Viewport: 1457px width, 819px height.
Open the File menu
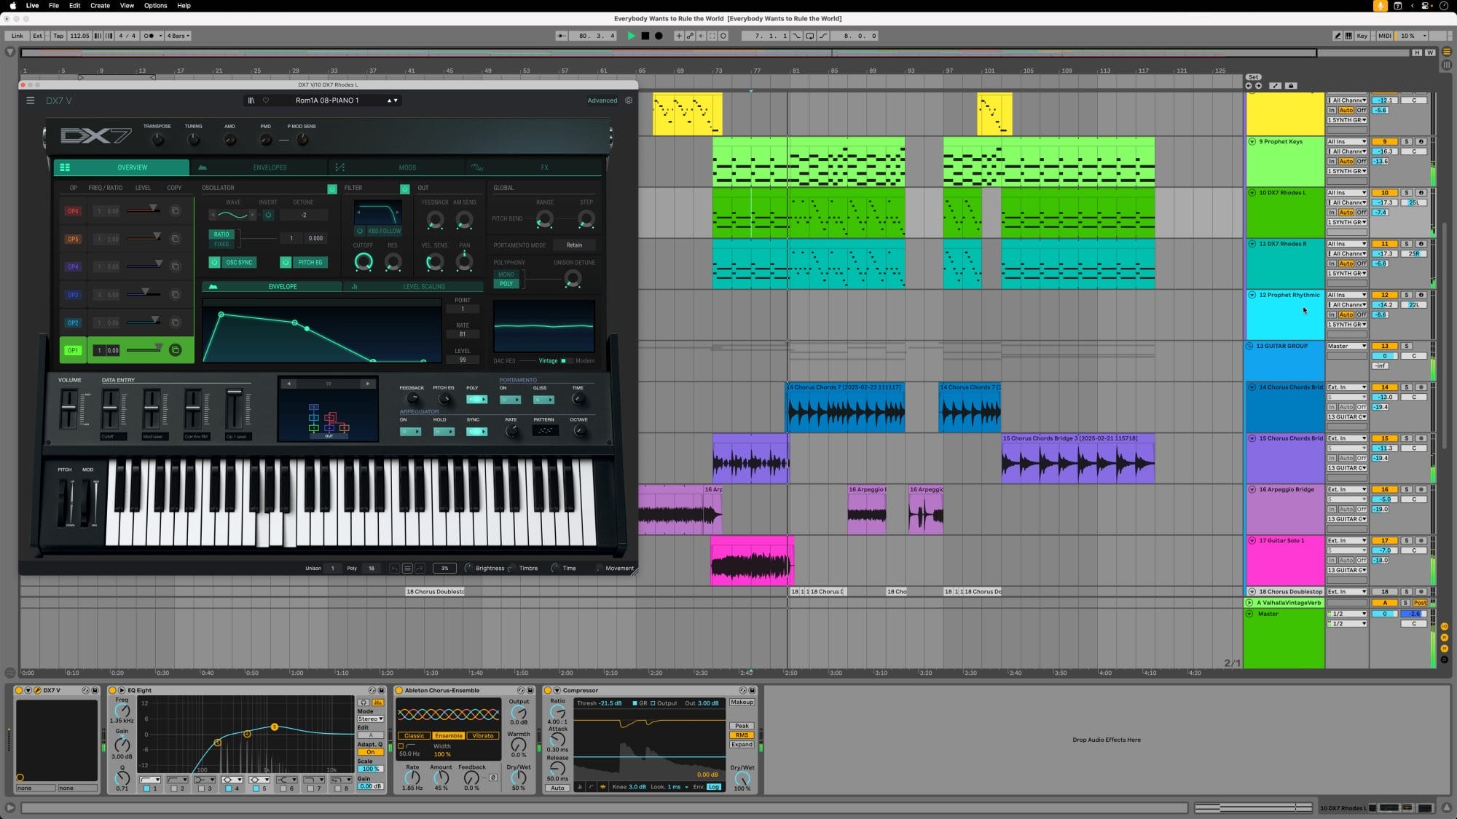pos(54,5)
